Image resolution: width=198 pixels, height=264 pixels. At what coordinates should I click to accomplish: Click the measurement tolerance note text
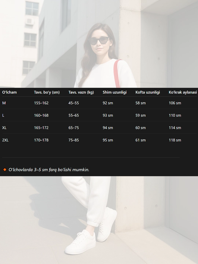(49, 170)
